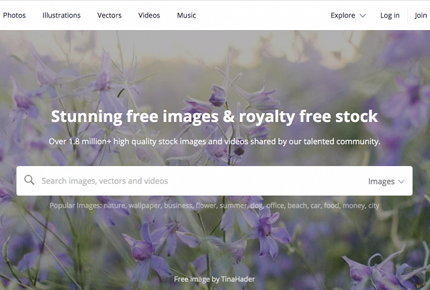
Task: Visit the TinaHader author credit link
Action: [238, 279]
